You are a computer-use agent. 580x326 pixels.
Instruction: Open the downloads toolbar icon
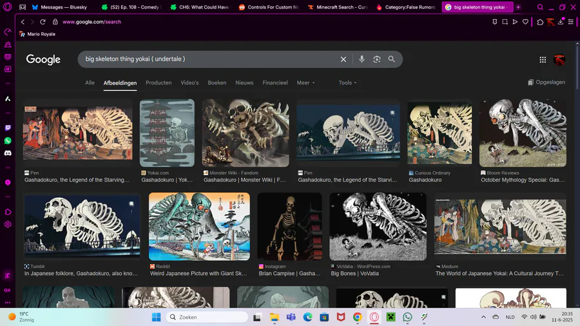click(x=561, y=22)
